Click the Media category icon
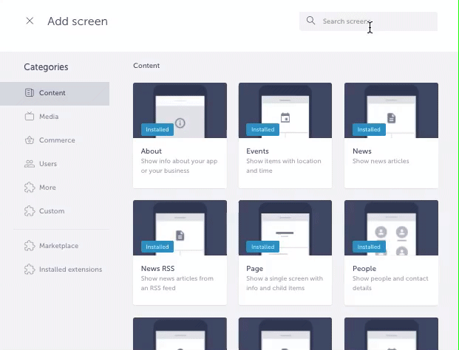The height and width of the screenshot is (350, 459). [30, 117]
